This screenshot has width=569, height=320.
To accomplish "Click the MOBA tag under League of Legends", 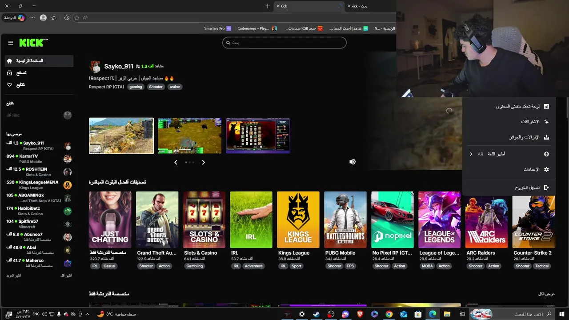I will 427,266.
